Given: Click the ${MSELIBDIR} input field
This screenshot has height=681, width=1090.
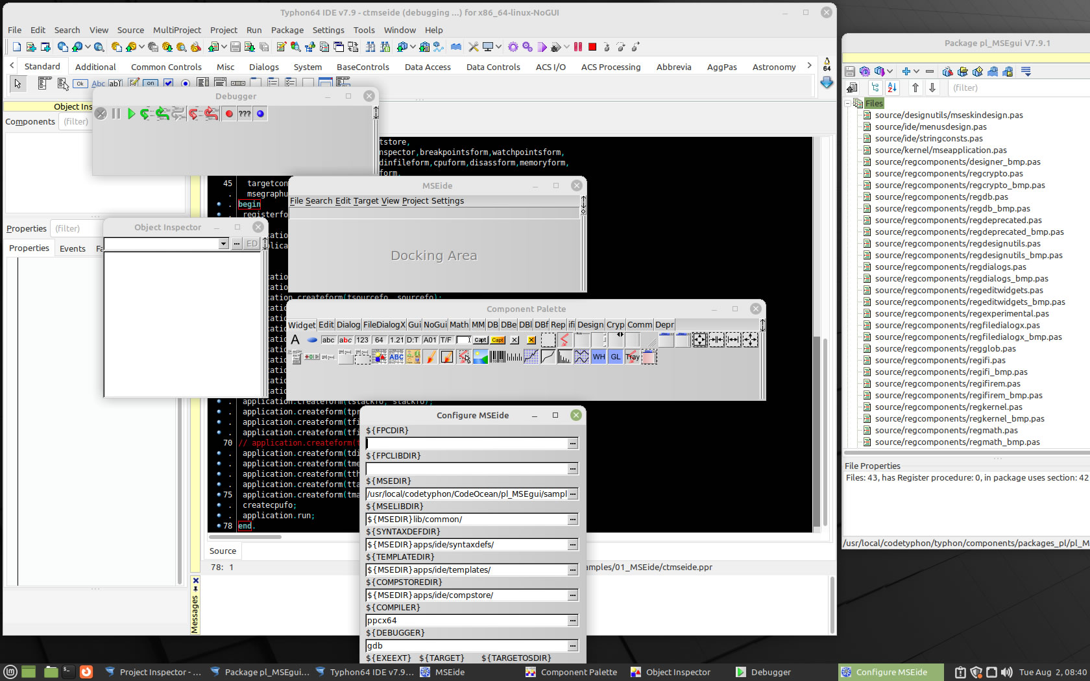Looking at the screenshot, I should 467,520.
